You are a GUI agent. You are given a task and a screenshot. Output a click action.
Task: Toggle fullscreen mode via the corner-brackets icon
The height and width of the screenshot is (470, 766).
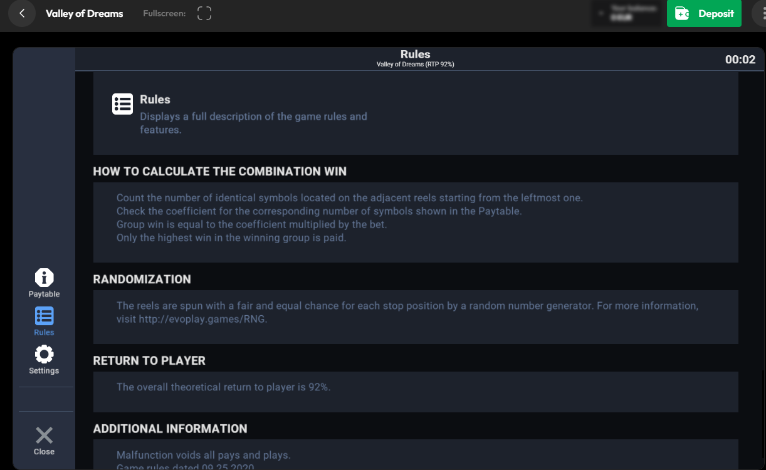[x=204, y=13]
